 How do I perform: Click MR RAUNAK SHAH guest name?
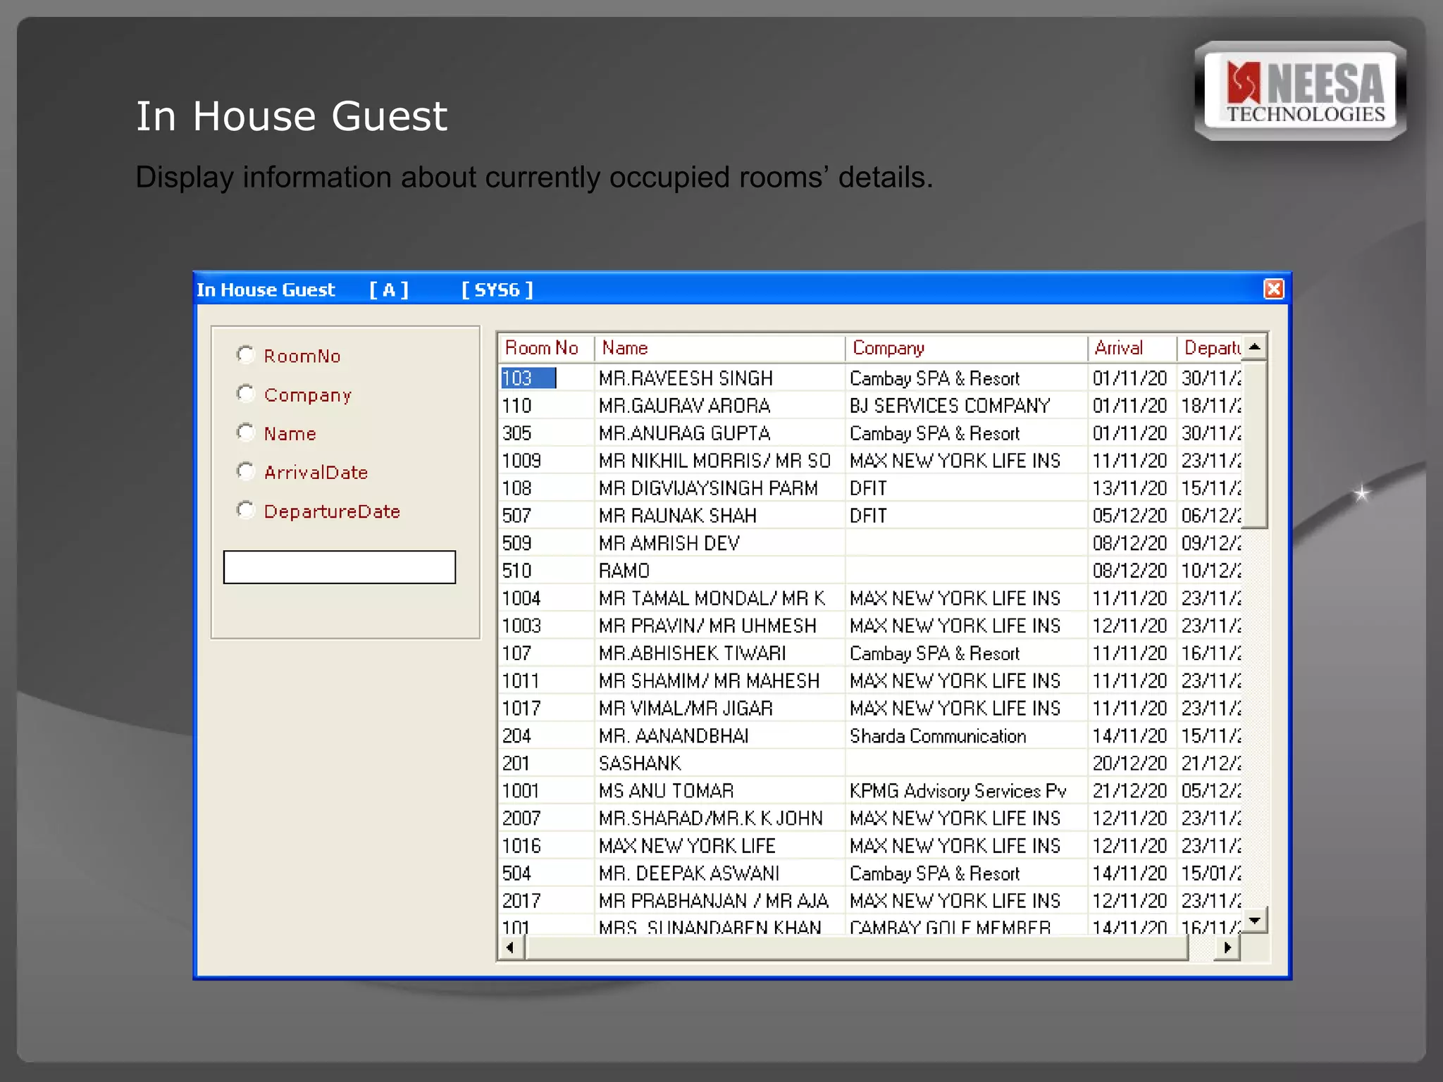click(677, 516)
